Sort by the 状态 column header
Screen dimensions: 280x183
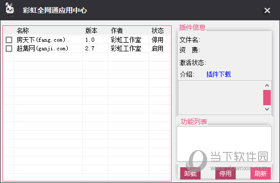click(x=157, y=30)
